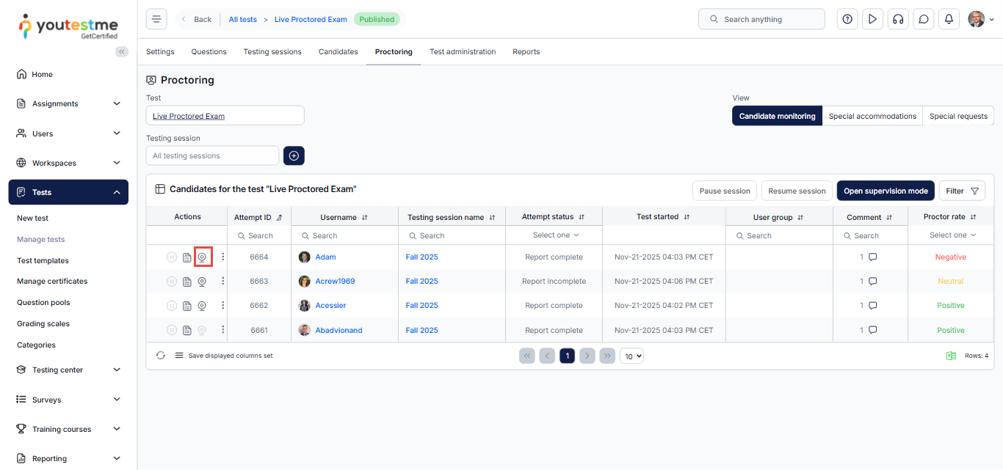
Task: Open the Fall 2025 session link for Adam
Action: coord(421,257)
